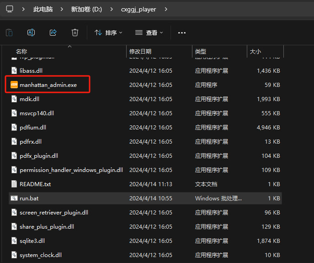
Task: Select file name pdfrx.dll
Action: click(x=31, y=142)
